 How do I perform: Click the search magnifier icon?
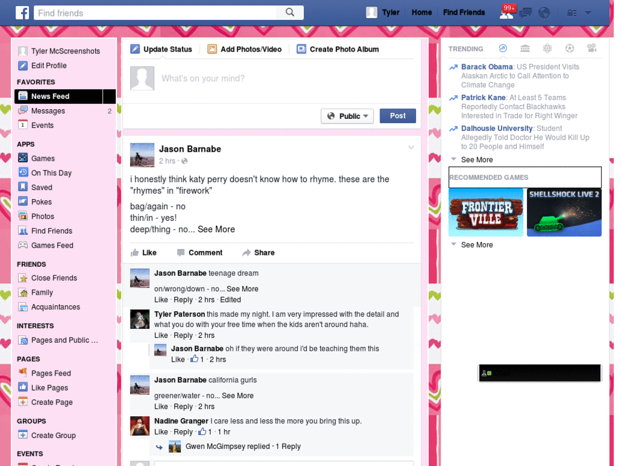[290, 12]
